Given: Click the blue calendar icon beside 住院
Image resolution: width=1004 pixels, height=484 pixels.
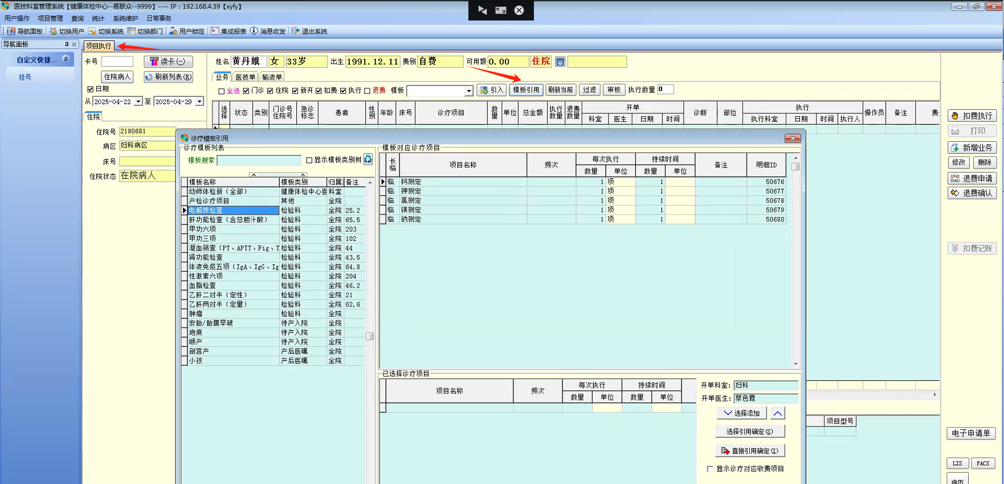Looking at the screenshot, I should coord(560,61).
